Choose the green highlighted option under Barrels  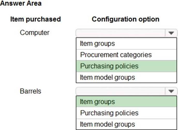126,102
